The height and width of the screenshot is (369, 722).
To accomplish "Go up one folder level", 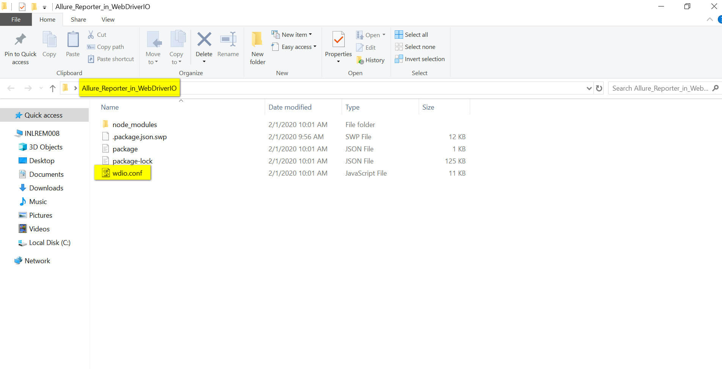I will pyautogui.click(x=53, y=88).
